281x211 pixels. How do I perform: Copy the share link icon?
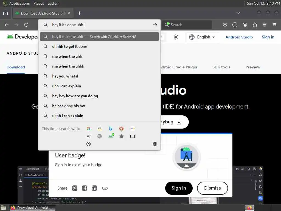tap(105, 188)
